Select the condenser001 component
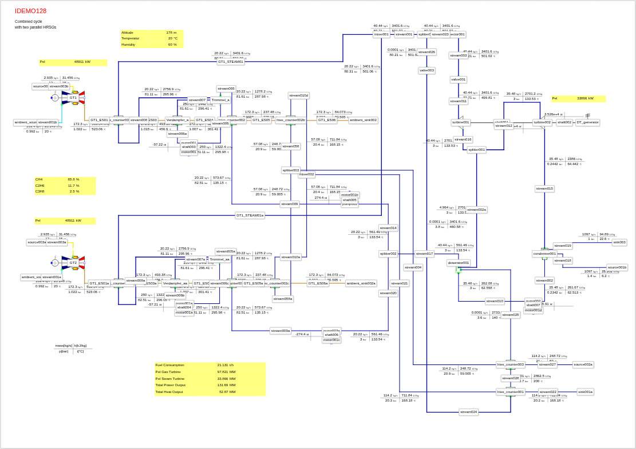Viewport: 636px width, 449px height. pyautogui.click(x=544, y=254)
